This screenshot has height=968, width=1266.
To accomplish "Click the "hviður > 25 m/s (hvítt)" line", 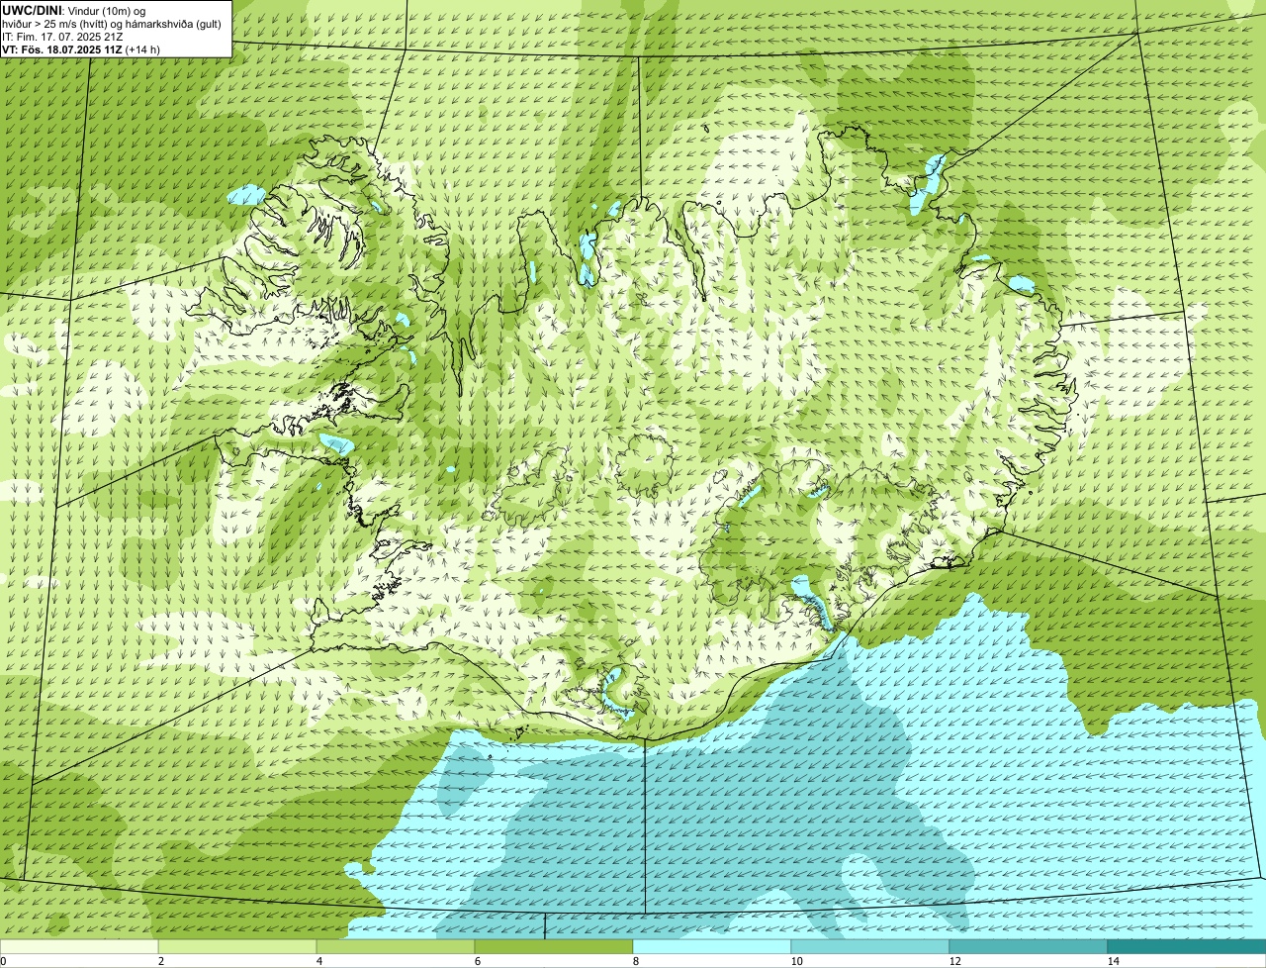I will point(56,23).
